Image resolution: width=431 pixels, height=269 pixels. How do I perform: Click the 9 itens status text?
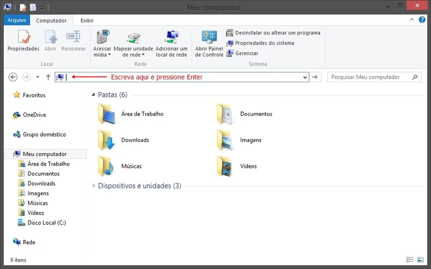[18, 260]
